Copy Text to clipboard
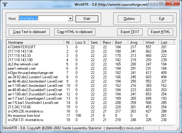The width and height of the screenshot is (182, 133). (29, 32)
